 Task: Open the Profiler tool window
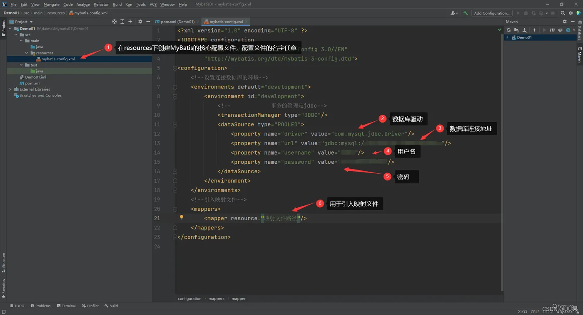[90, 306]
